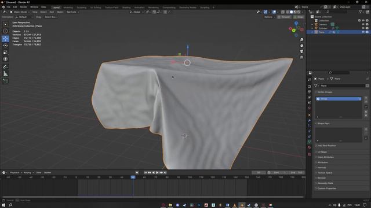Select the Rotate tool
Viewport: 371px width, 208px height.
pos(5,46)
